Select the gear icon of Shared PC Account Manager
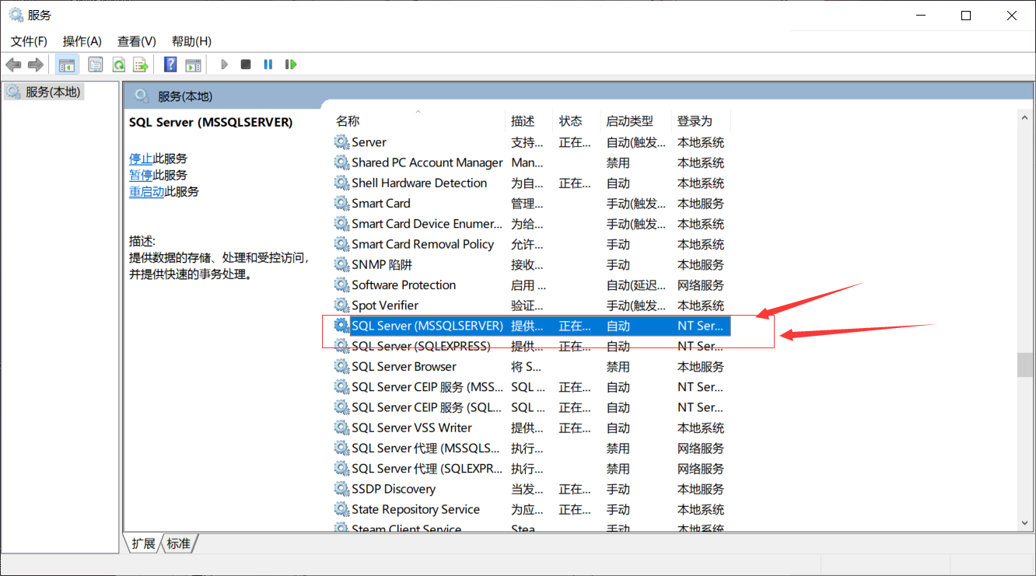This screenshot has width=1036, height=576. [341, 162]
